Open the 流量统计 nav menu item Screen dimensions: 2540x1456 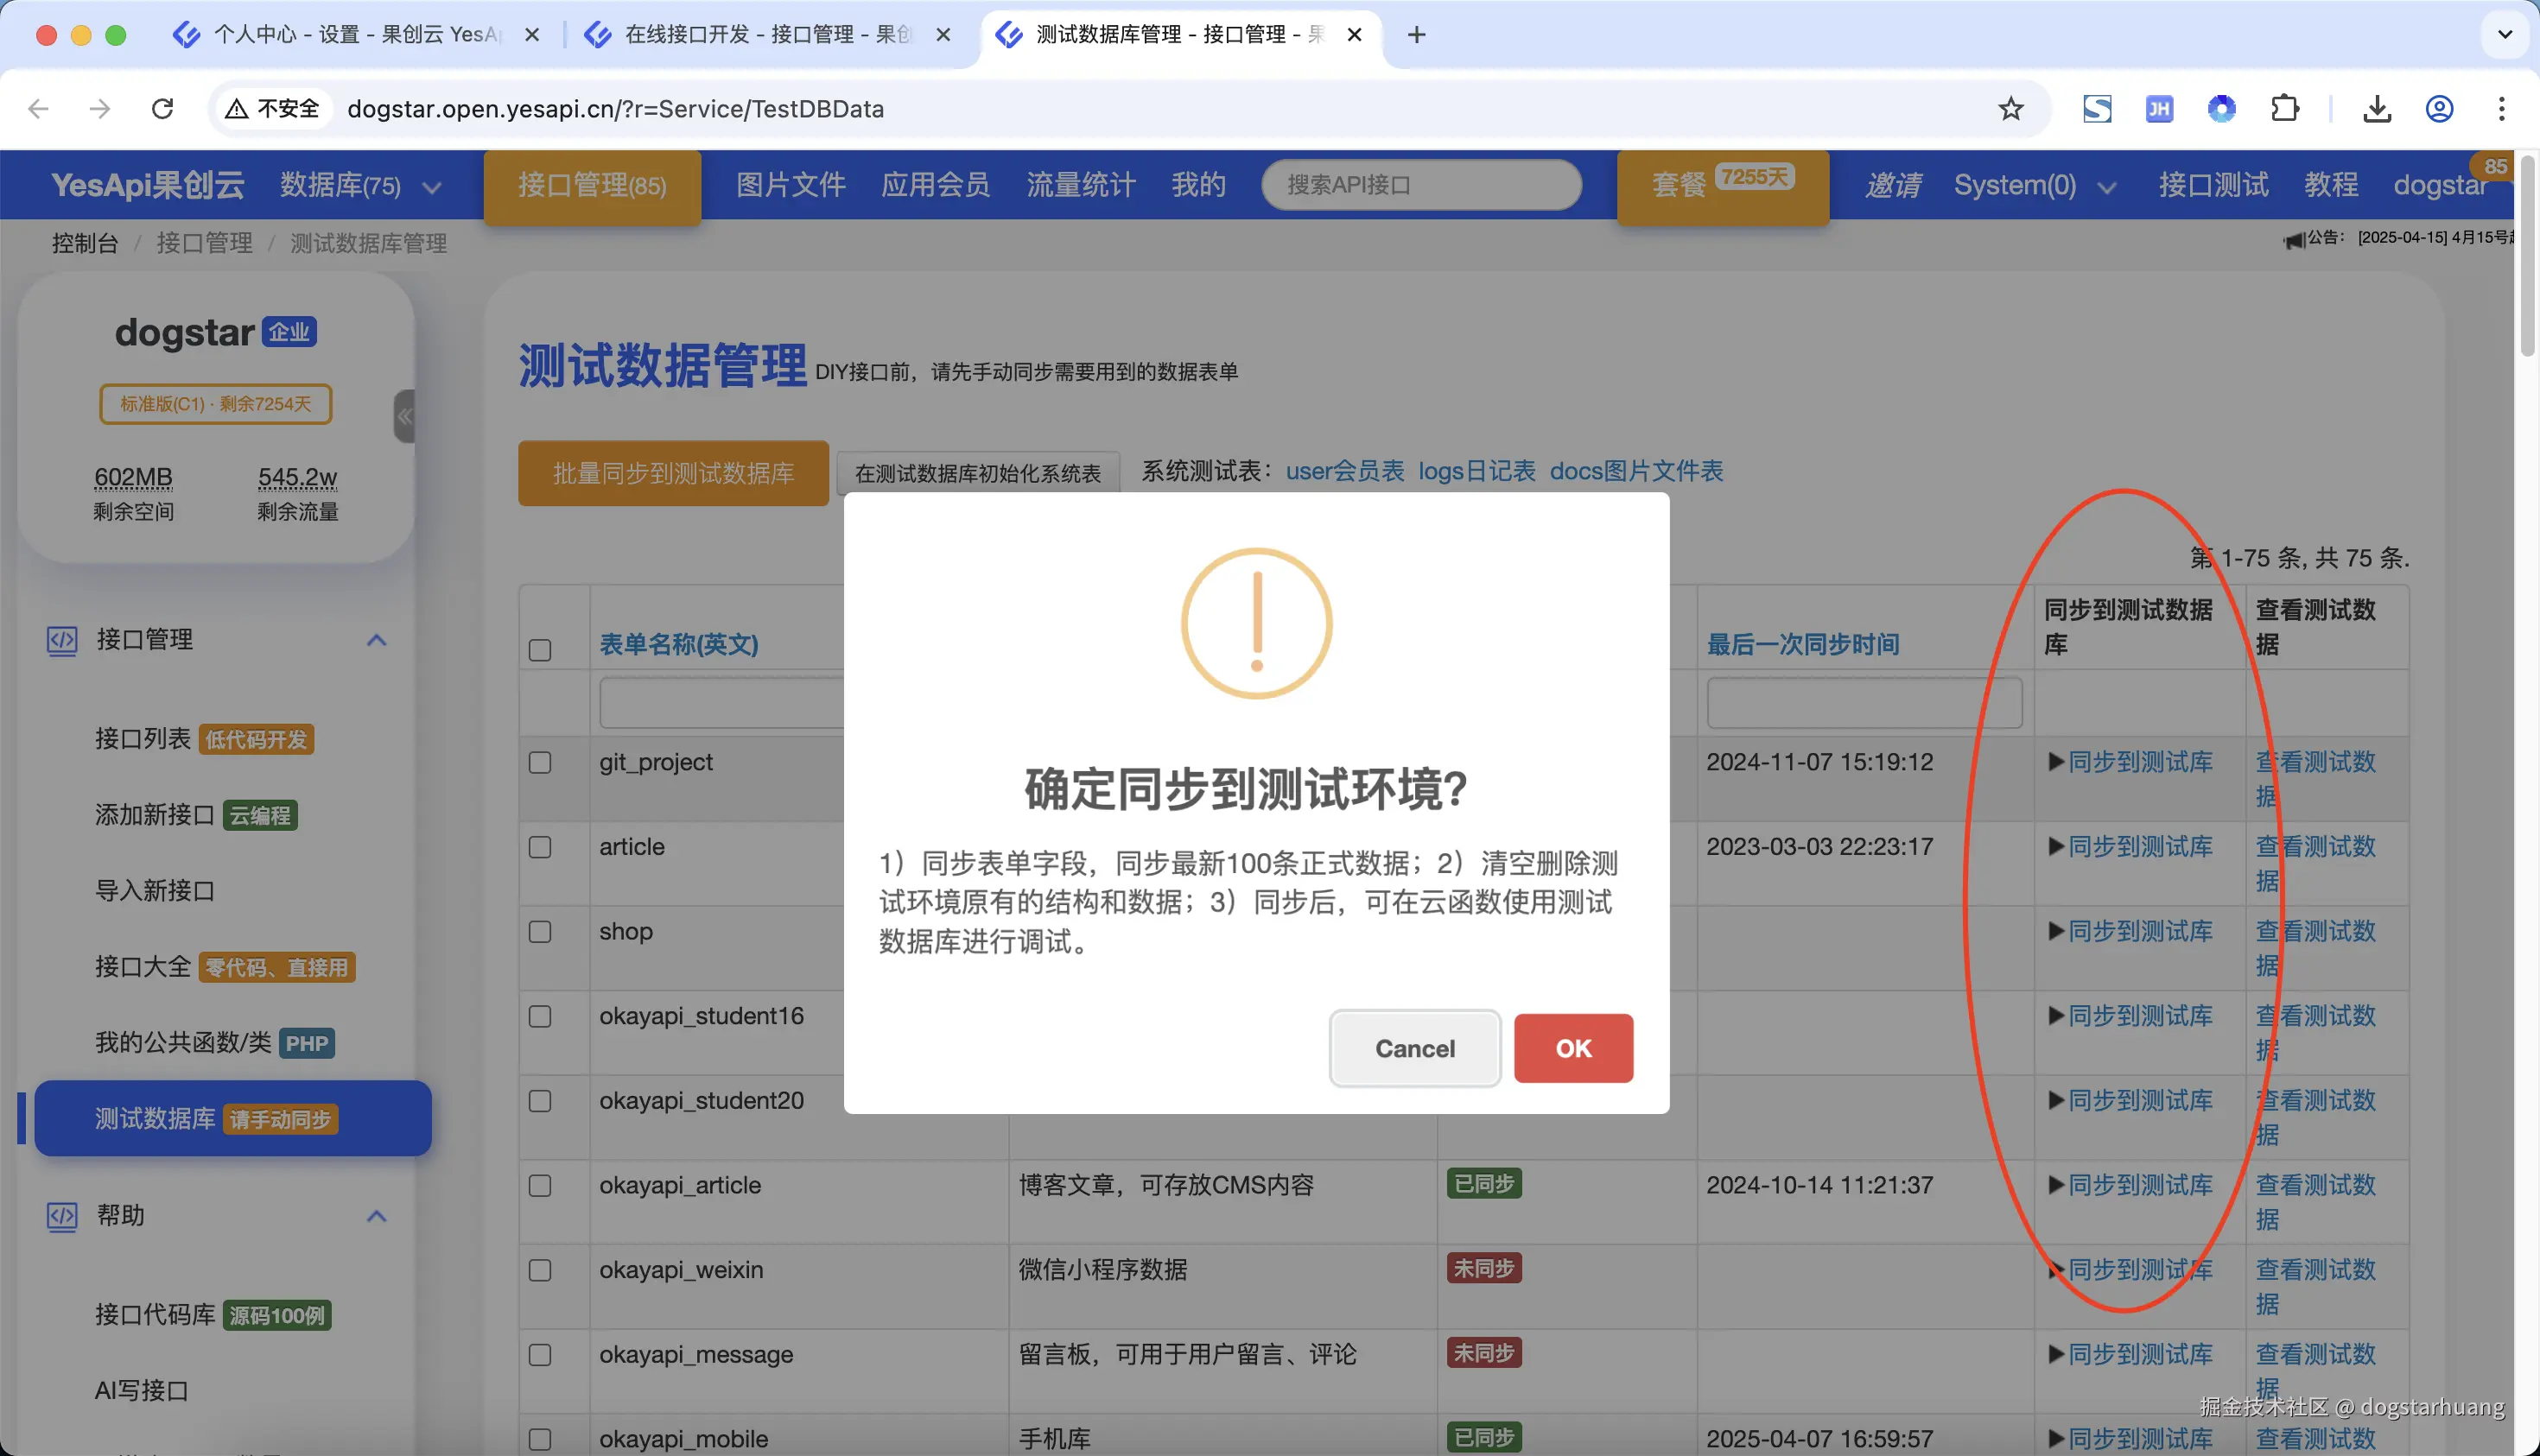click(1081, 185)
